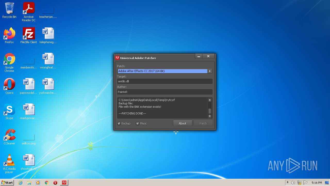This screenshot has height=186, width=330.
Task: Launch Skype desktop shortcut
Action: coord(9,112)
